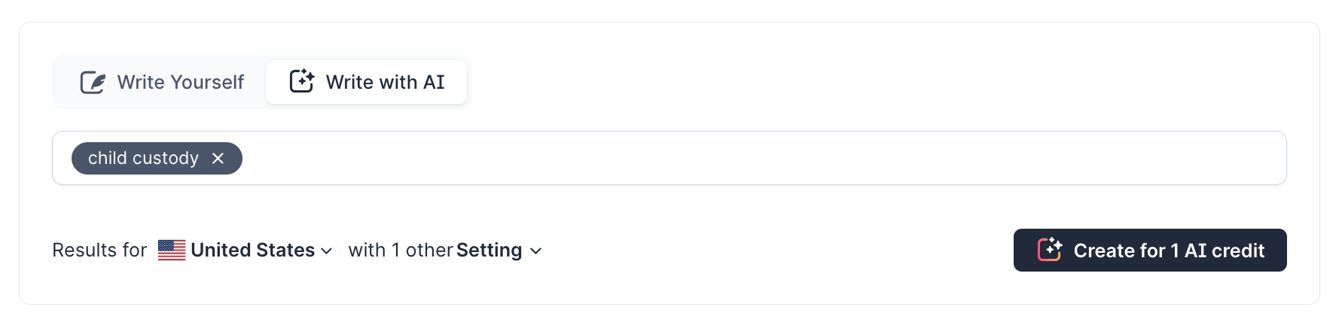Image resolution: width=1342 pixels, height=328 pixels.
Task: Click the Create for 1 AI credit button
Action: click(x=1150, y=250)
